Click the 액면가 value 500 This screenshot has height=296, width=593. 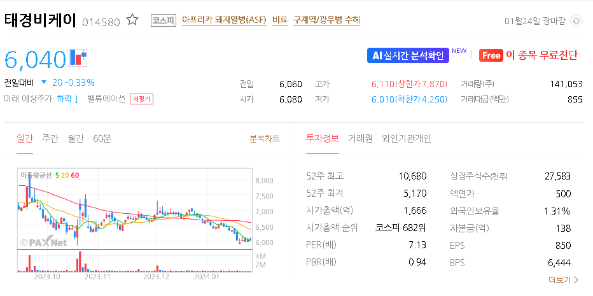click(563, 194)
